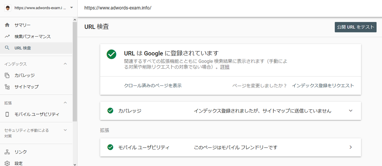Expand the カバレッジ result row chevron
Viewport: 382px width, 166px height.
[x=351, y=111]
